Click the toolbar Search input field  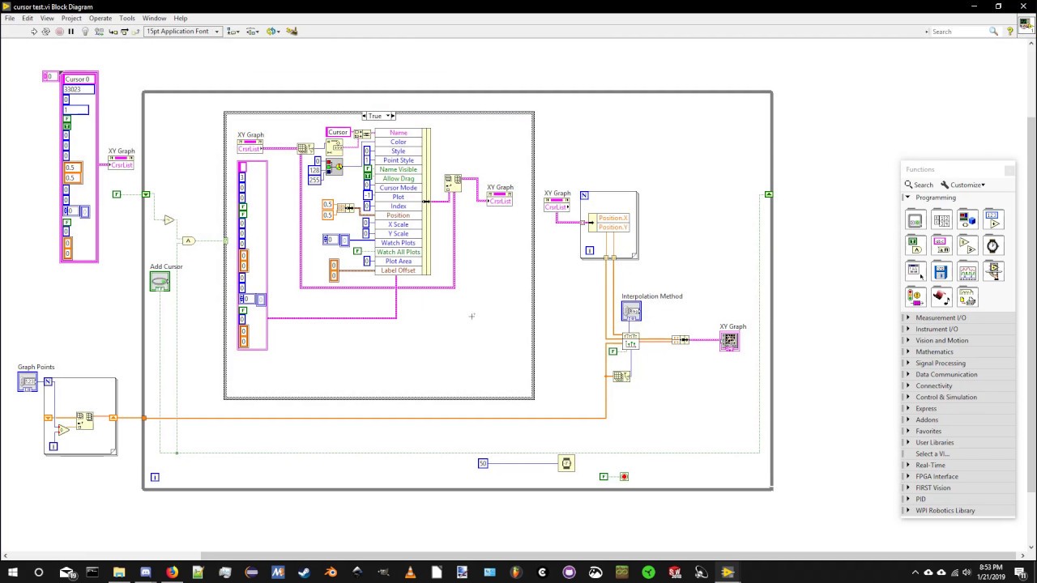(x=959, y=32)
